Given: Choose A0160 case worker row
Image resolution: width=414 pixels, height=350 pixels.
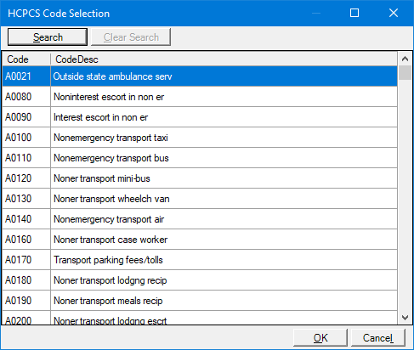Looking at the screenshot, I should tap(200, 240).
